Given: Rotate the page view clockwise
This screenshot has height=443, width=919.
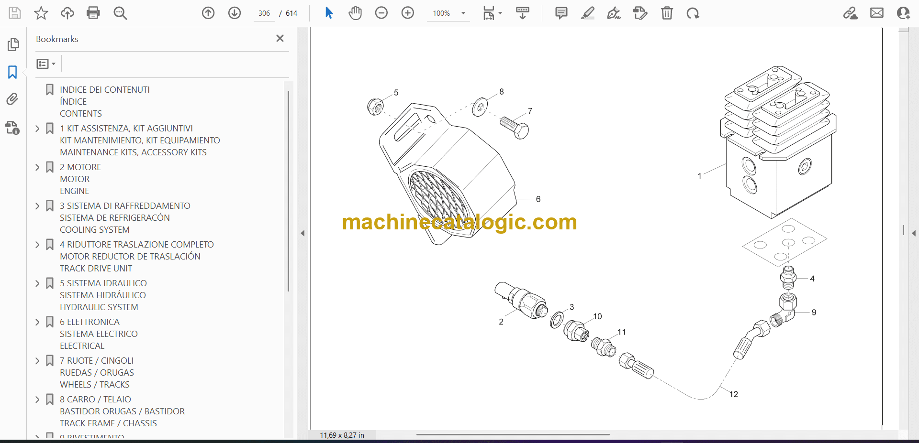Looking at the screenshot, I should [x=693, y=13].
